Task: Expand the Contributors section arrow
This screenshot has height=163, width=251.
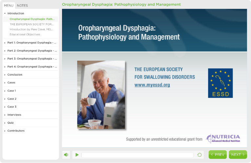Action: (x=5, y=131)
